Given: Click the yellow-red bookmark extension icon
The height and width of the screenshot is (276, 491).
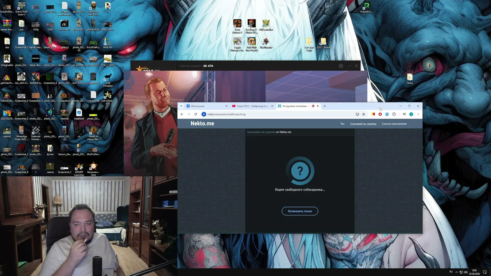Looking at the screenshot, I should pos(373,114).
